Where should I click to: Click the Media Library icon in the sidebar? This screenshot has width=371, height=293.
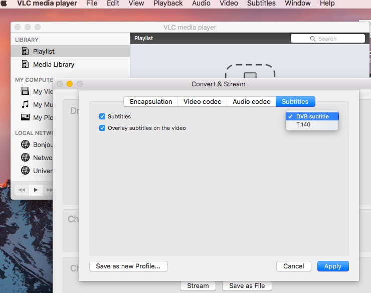coord(25,64)
